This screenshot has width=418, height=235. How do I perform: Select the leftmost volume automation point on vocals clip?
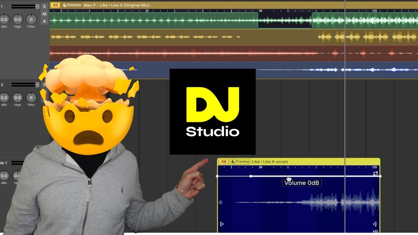(217, 176)
